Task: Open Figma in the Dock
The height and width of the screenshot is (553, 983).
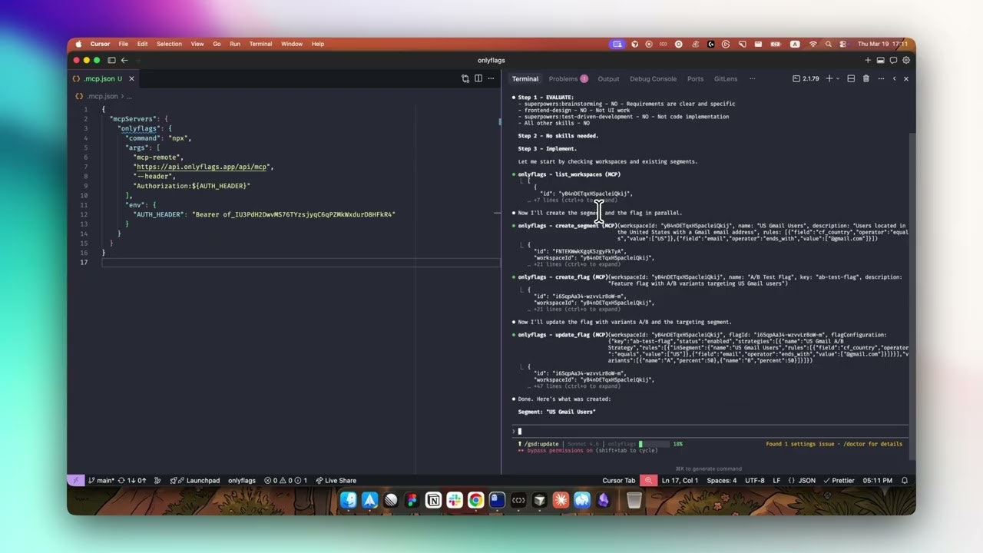Action: pyautogui.click(x=412, y=500)
